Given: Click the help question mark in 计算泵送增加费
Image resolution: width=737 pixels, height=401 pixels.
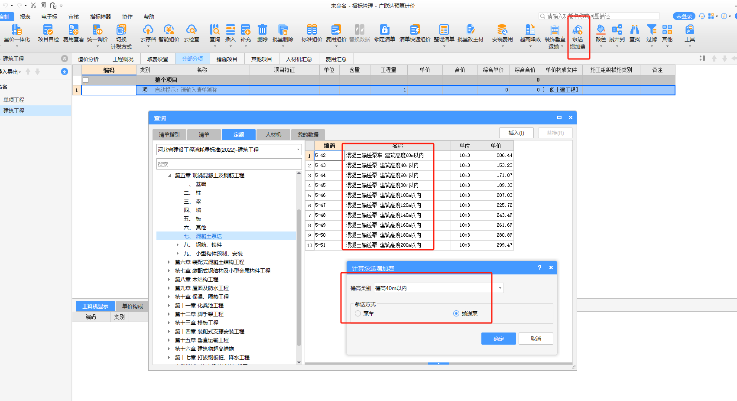Looking at the screenshot, I should pyautogui.click(x=539, y=267).
